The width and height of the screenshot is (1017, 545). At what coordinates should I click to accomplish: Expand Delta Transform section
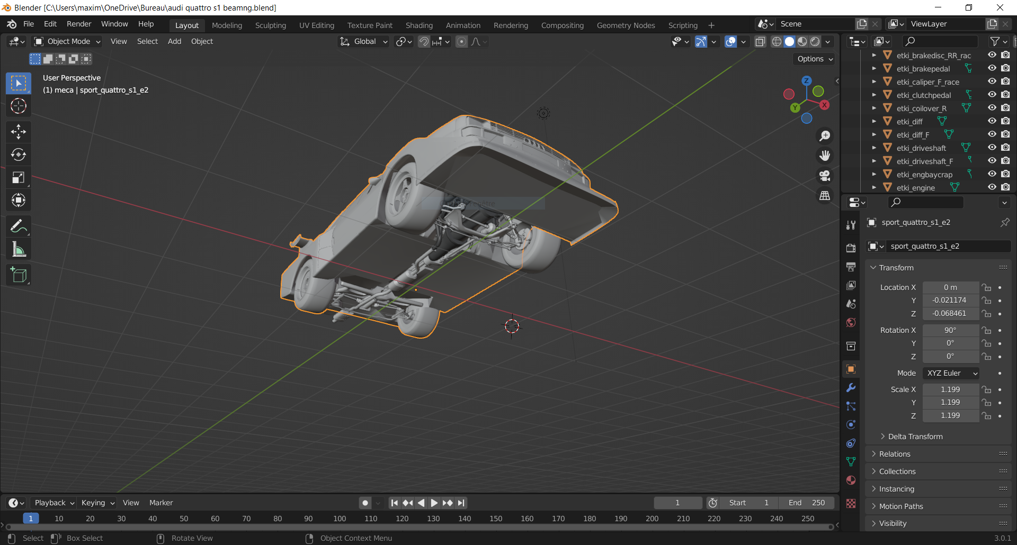pyautogui.click(x=915, y=437)
